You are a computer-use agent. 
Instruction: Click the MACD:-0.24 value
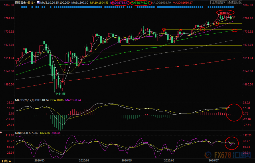73,100
